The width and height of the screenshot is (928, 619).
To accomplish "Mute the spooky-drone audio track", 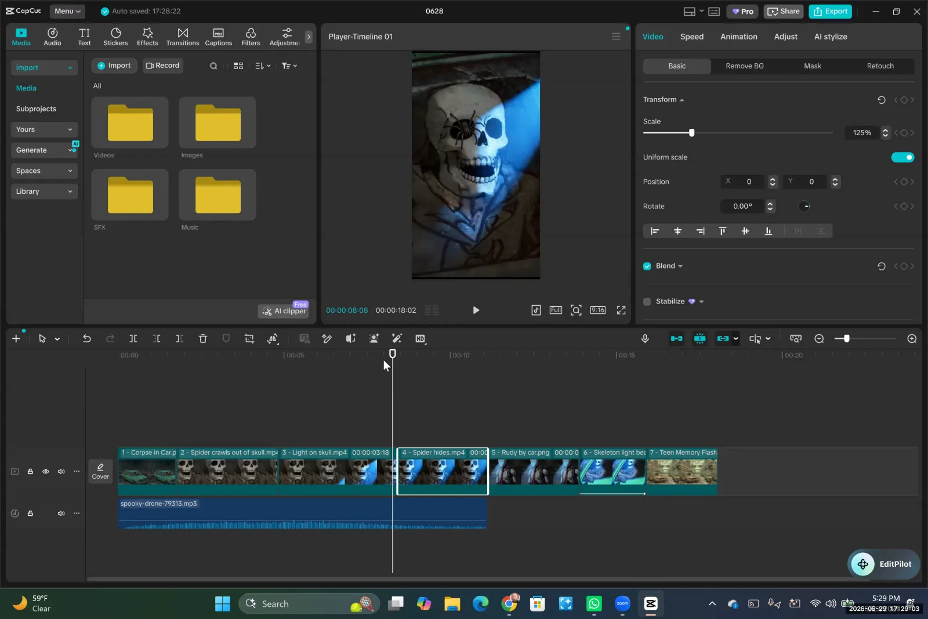I will point(61,513).
